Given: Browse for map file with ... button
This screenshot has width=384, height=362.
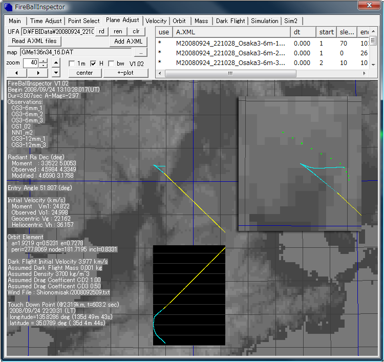Looking at the screenshot, I should coord(140,53).
